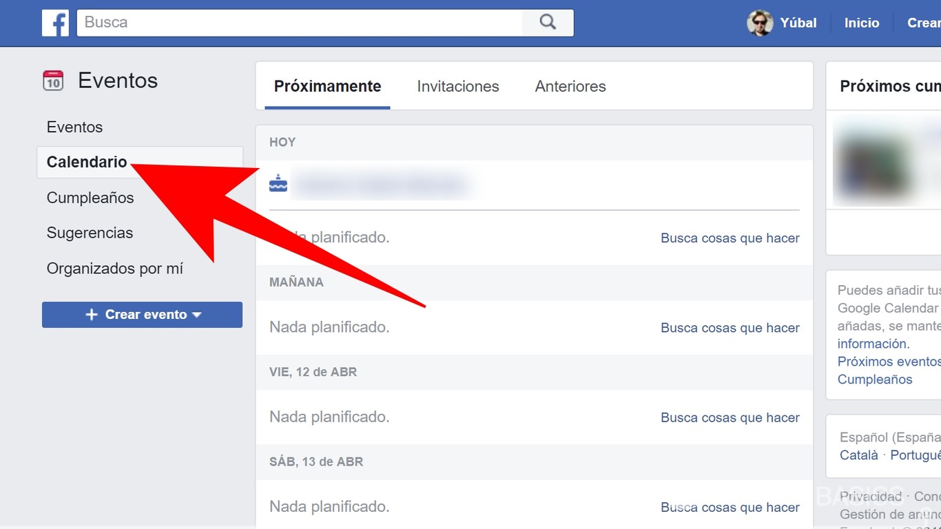Viewport: 941px width, 529px height.
Task: Click the red Eventos calendar icon
Action: pos(53,81)
